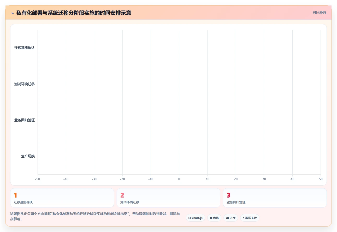
Task: Click the 生产切换 y-axis label
Action: pos(28,156)
